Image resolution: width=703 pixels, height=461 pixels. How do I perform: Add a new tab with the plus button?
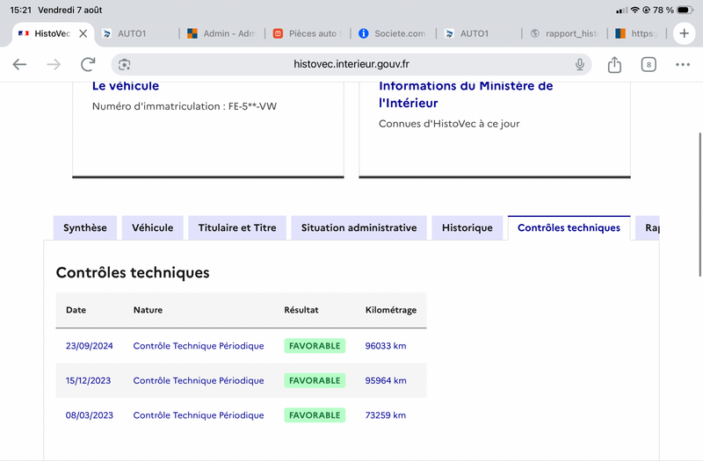click(685, 33)
